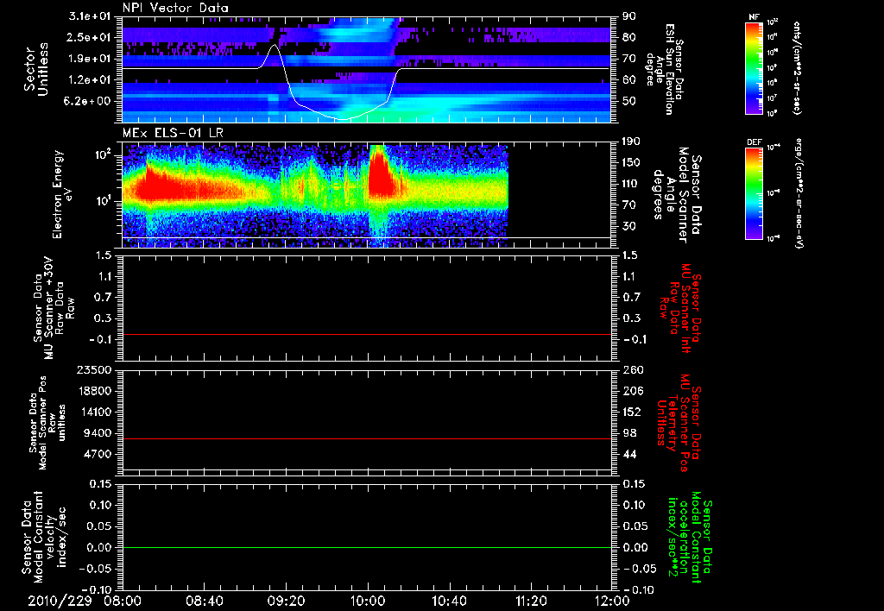Viewport: 884px width, 611px height.
Task: Click the '23500' tick label
Action: coord(96,369)
